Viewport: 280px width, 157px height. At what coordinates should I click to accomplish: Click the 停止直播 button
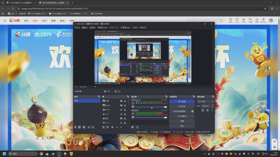(182, 102)
